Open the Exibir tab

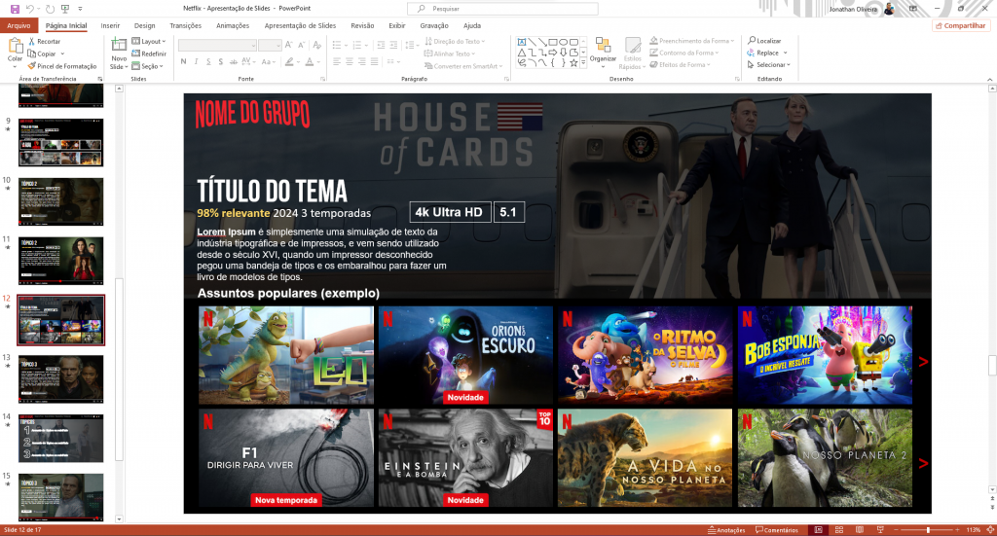(x=397, y=25)
